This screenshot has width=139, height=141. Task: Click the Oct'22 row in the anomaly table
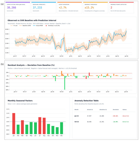point(104,122)
